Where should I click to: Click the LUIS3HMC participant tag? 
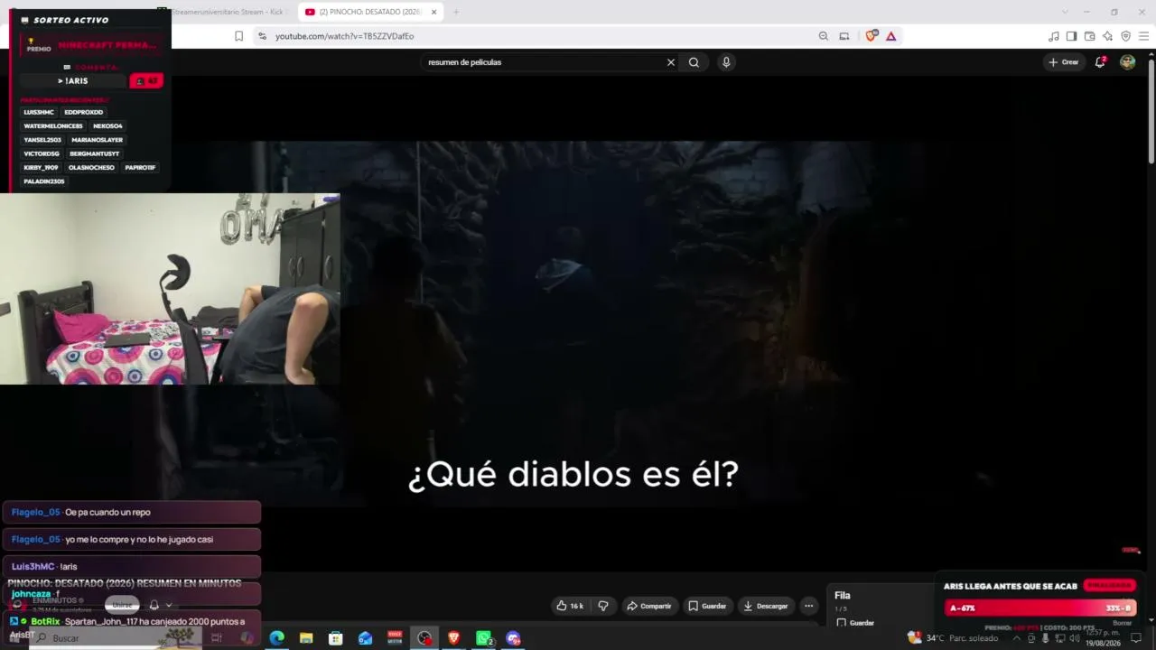coord(40,112)
